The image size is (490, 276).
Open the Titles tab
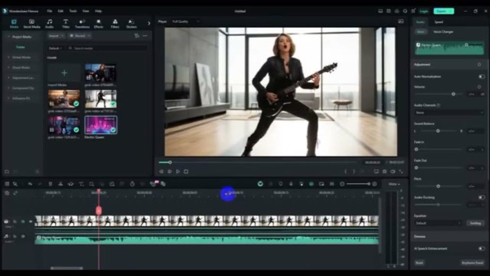[x=66, y=23]
